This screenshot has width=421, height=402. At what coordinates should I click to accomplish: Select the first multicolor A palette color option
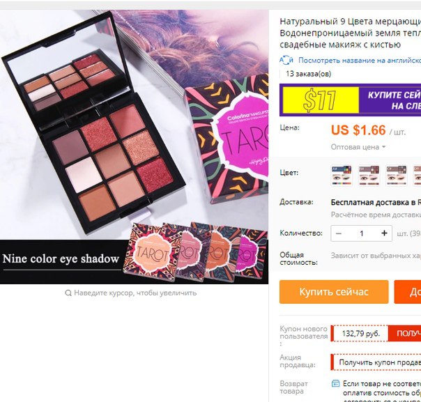coord(342,176)
